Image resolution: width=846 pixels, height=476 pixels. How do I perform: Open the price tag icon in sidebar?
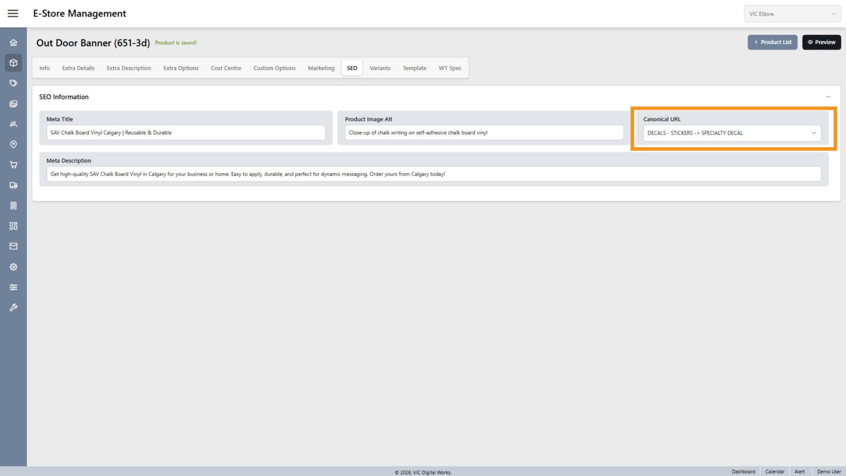point(14,83)
